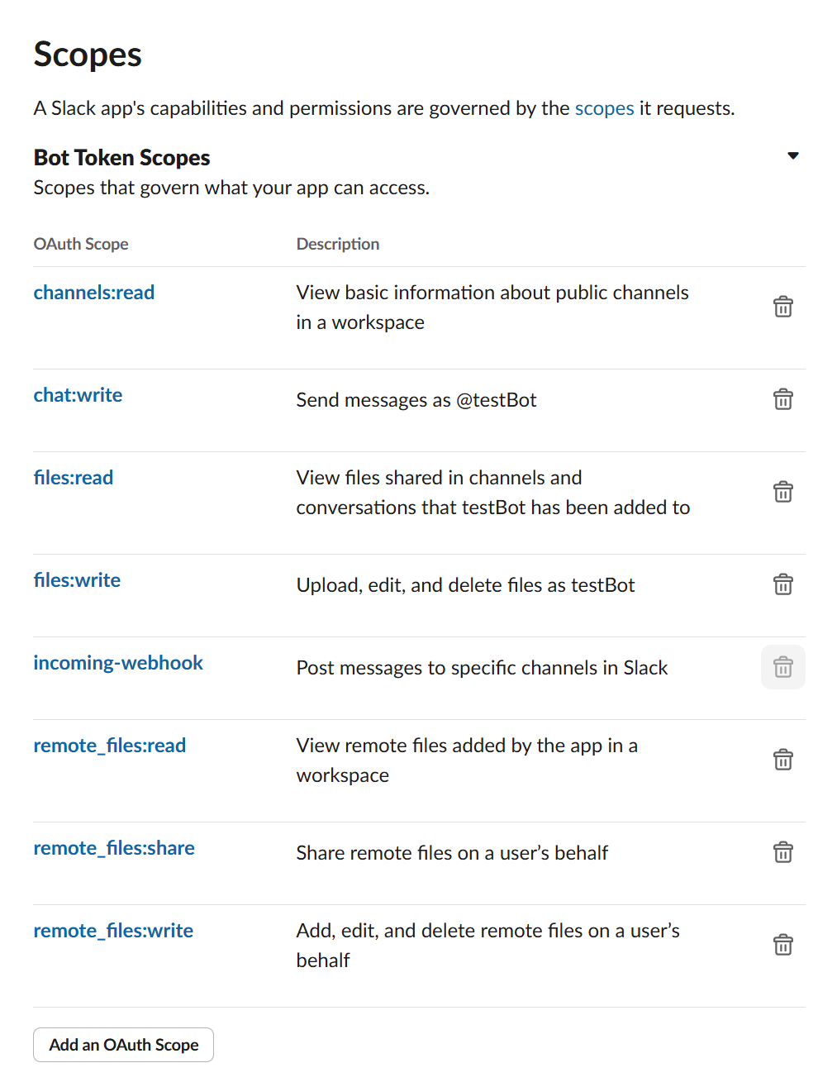Delete the channels:read scope
Screen dimensions: 837x1082
click(x=782, y=307)
